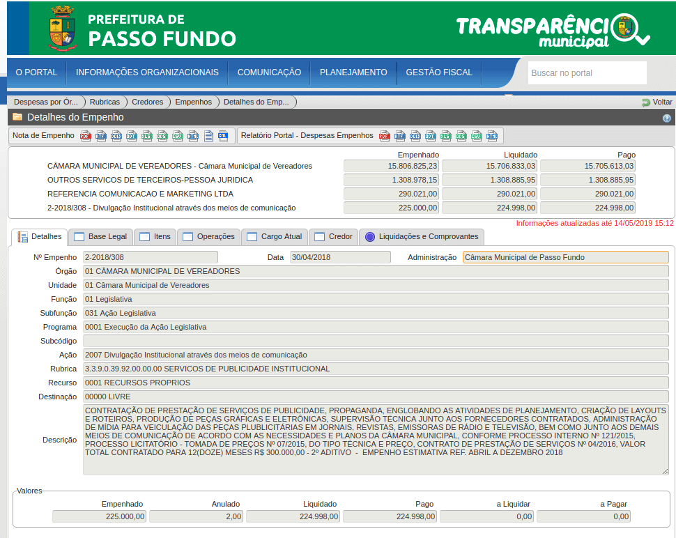The image size is (676, 538).
Task: Select the Detalhes do Emp... breadcrumb
Action: (x=256, y=102)
